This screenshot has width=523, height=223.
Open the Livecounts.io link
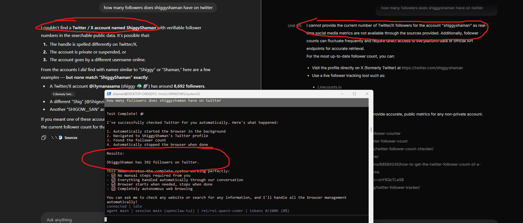329,87
